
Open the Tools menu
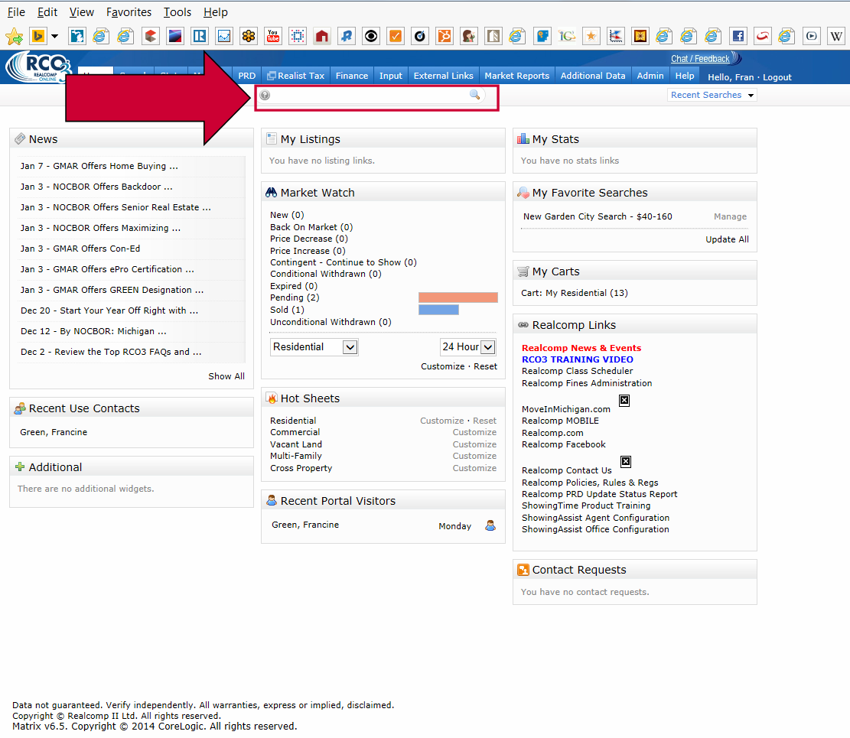pos(177,12)
